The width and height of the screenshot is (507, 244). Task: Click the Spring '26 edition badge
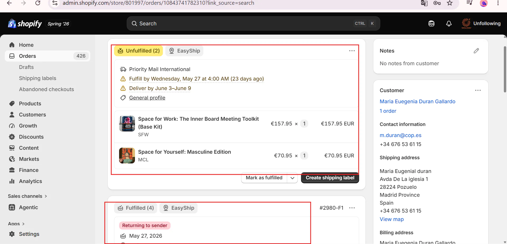58,24
